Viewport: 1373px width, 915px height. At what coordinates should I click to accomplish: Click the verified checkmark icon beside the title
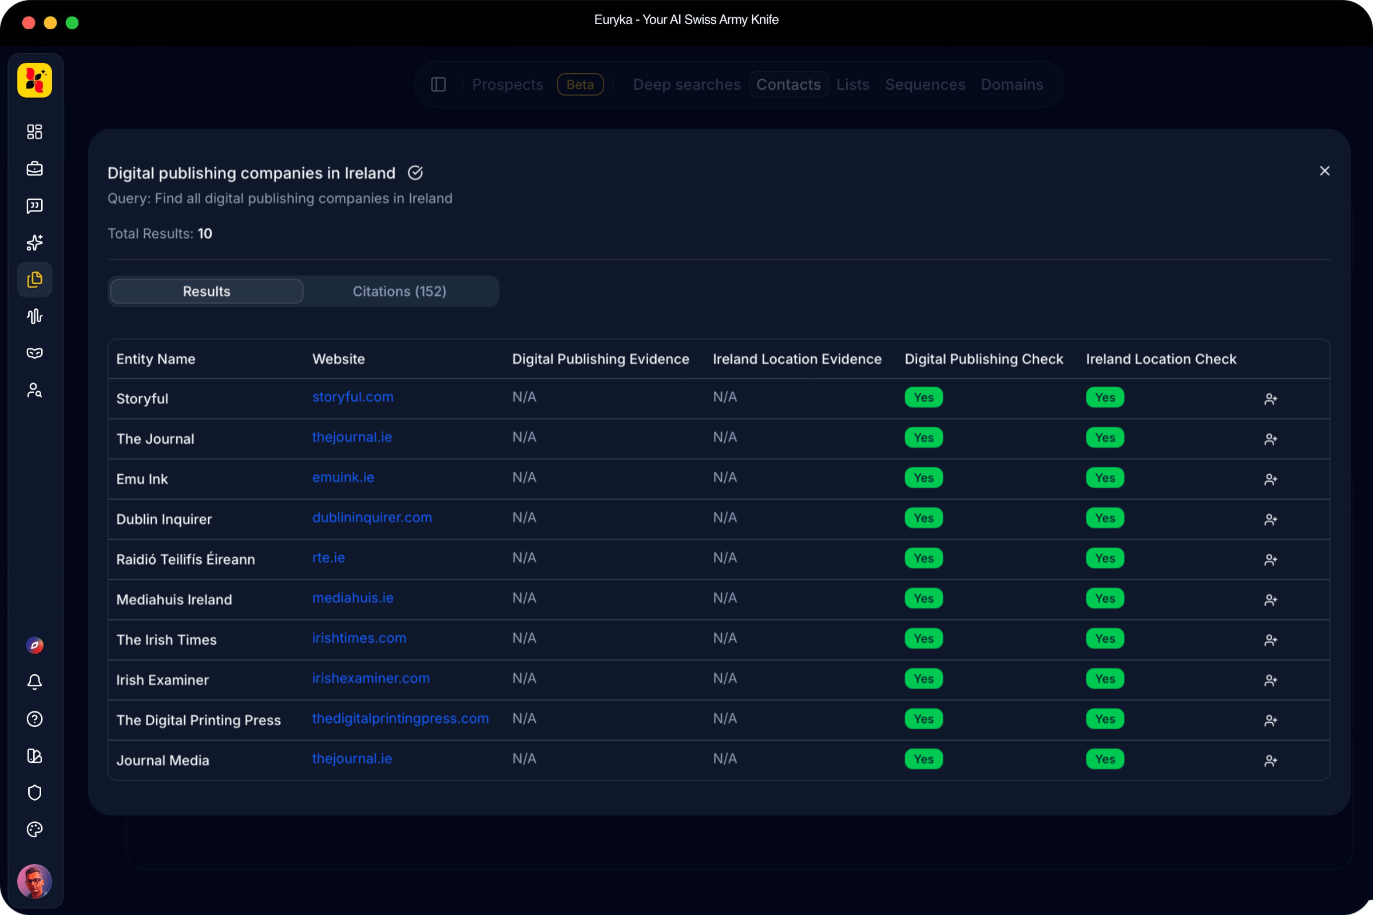coord(415,173)
